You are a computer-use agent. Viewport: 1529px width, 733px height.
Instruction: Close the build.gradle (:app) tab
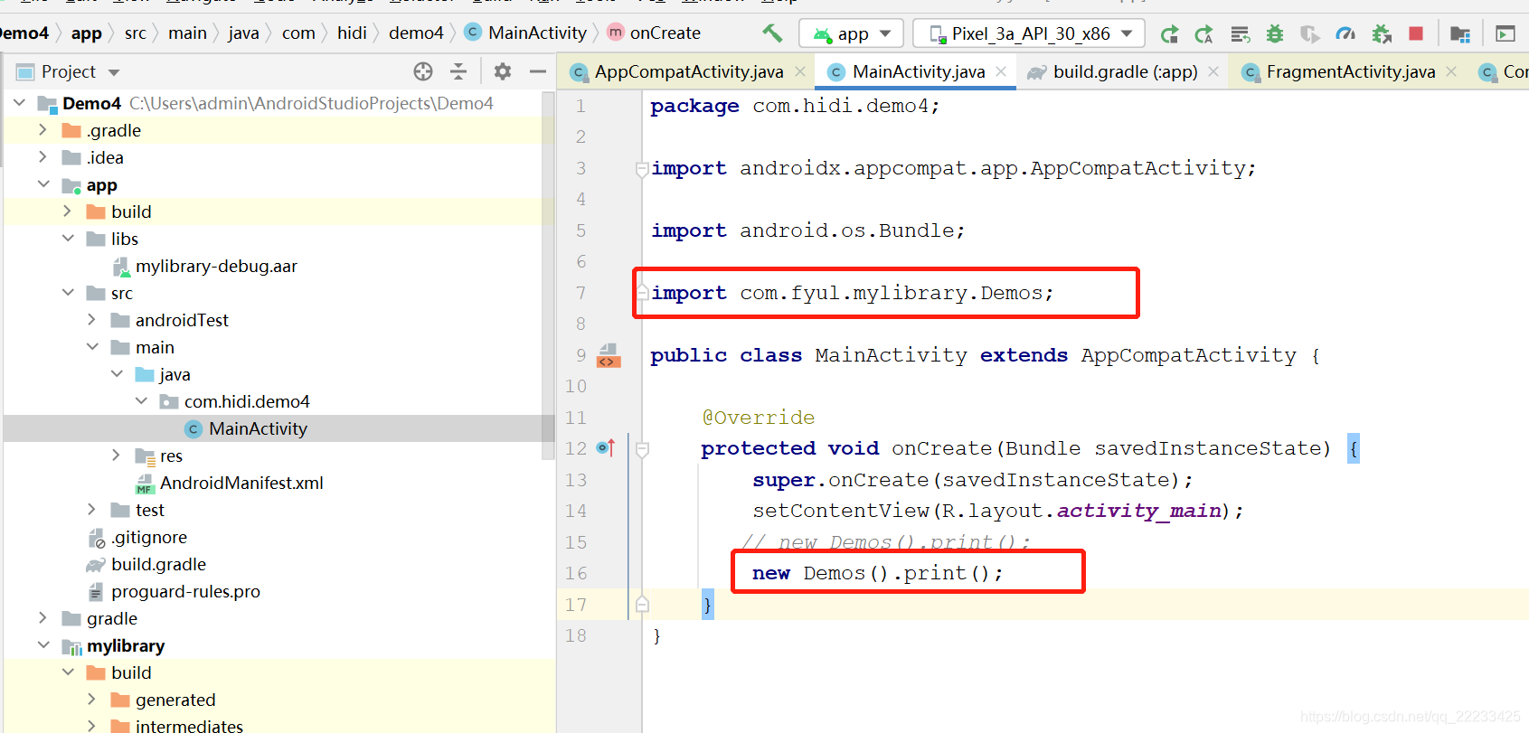click(1213, 71)
